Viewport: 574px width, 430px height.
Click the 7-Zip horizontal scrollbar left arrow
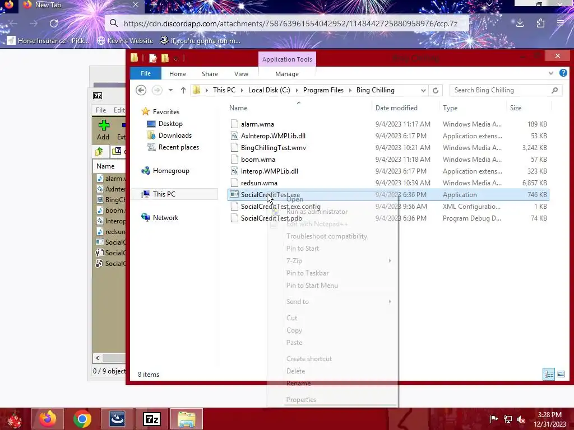(98, 358)
